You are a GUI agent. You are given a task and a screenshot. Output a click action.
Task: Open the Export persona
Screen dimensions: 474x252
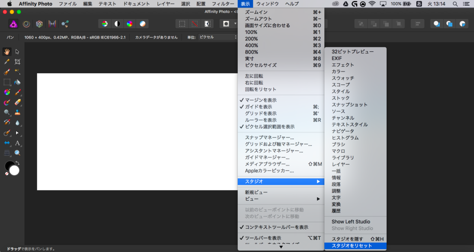point(65,24)
